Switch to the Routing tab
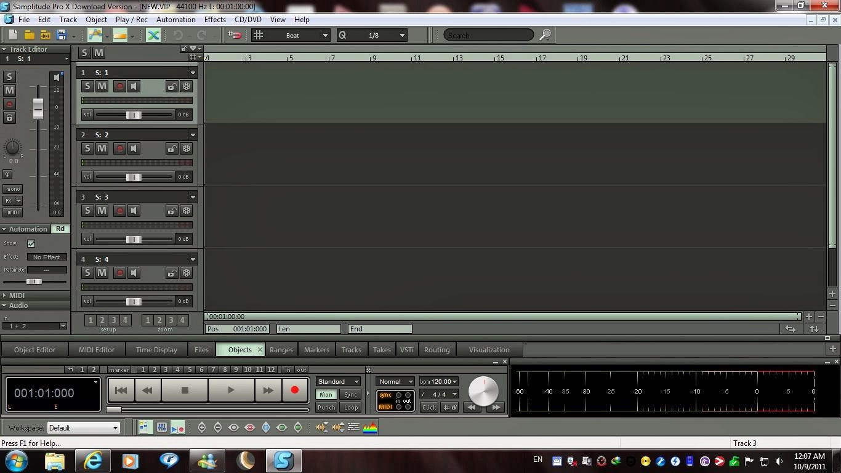The height and width of the screenshot is (473, 841). 437,350
